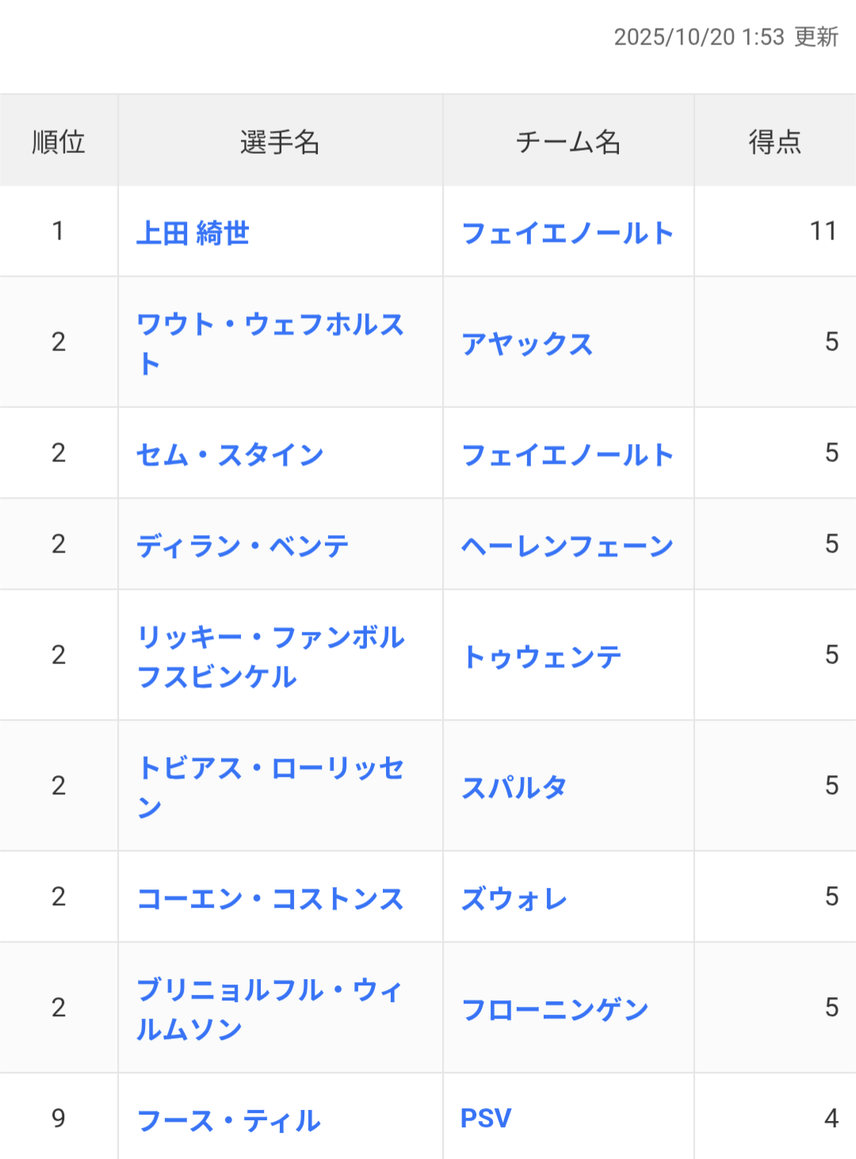Open player link ブリニョルフル・ウィルムソン
The width and height of the screenshot is (856, 1159).
[x=269, y=991]
